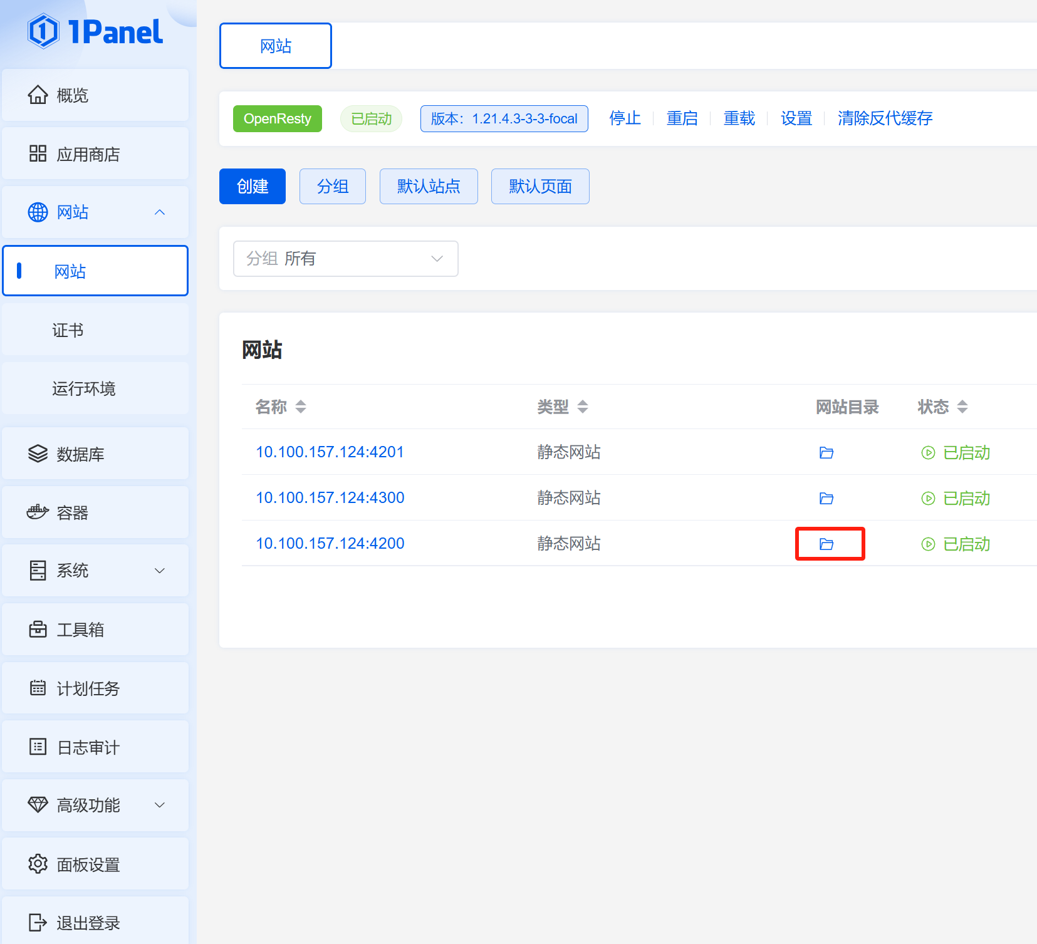Open site link 10.100.157.124:4300
1037x944 pixels.
click(330, 498)
